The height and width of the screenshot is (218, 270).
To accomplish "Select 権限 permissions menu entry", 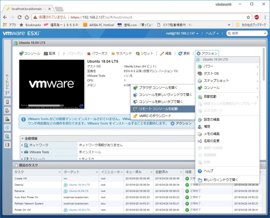I will [x=227, y=127].
